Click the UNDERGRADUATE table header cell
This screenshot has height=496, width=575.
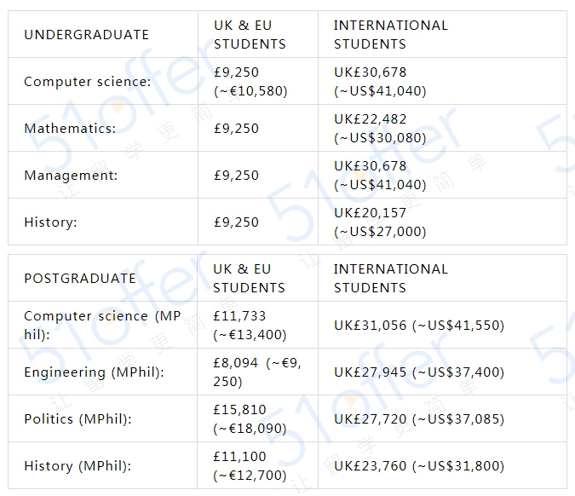(86, 34)
